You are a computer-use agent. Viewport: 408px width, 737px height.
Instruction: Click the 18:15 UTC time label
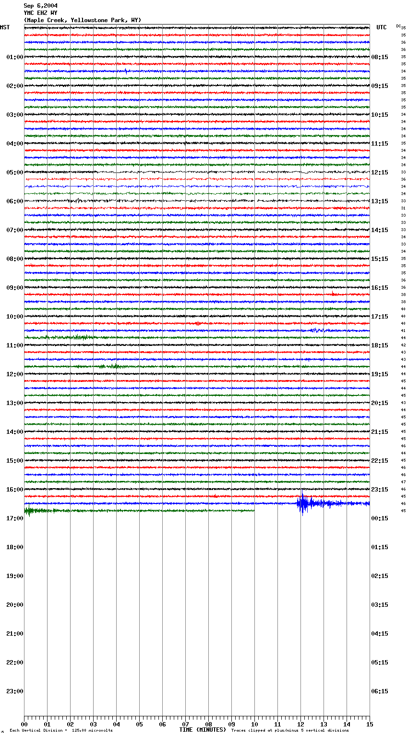[x=380, y=345]
